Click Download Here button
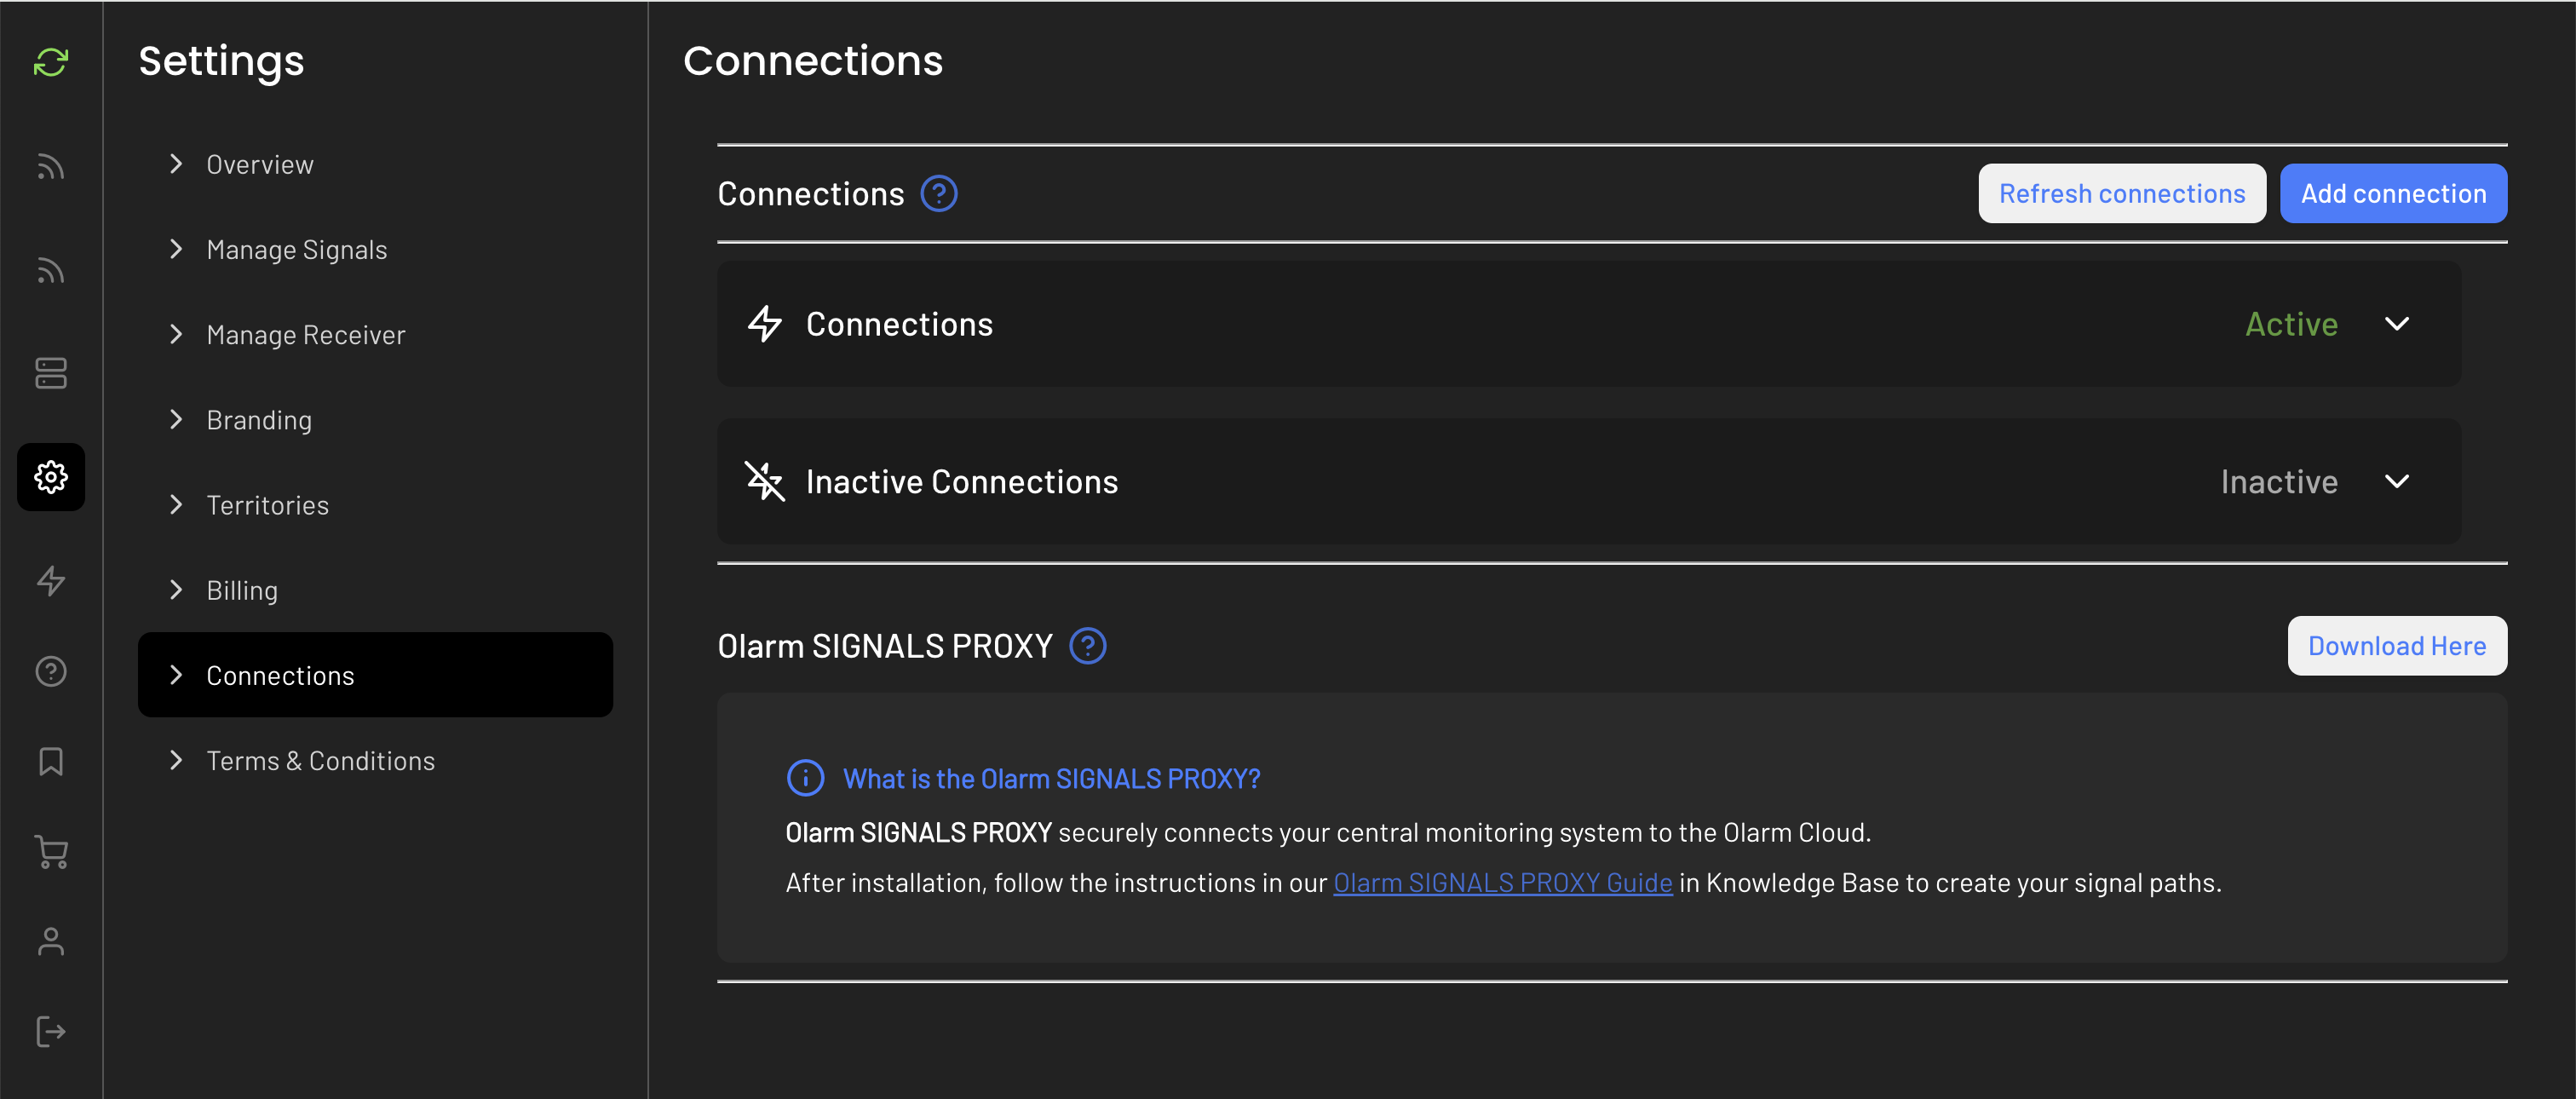Screen dimensions: 2576x1099 pyautogui.click(x=2397, y=646)
